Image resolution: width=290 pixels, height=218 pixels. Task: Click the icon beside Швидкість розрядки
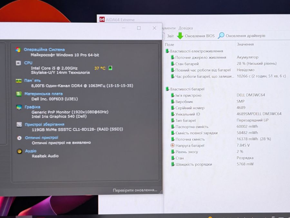click(x=173, y=164)
